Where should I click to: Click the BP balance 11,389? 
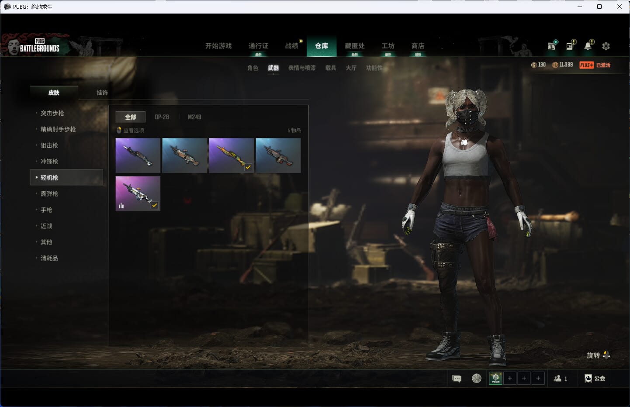(x=562, y=65)
